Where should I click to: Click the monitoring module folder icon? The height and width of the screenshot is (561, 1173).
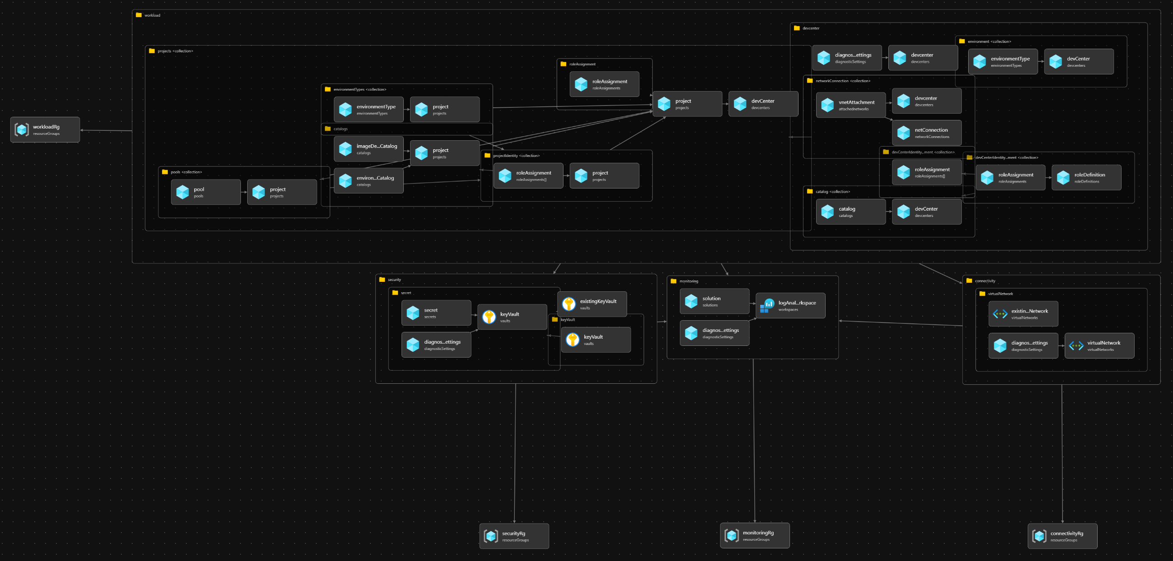click(674, 281)
